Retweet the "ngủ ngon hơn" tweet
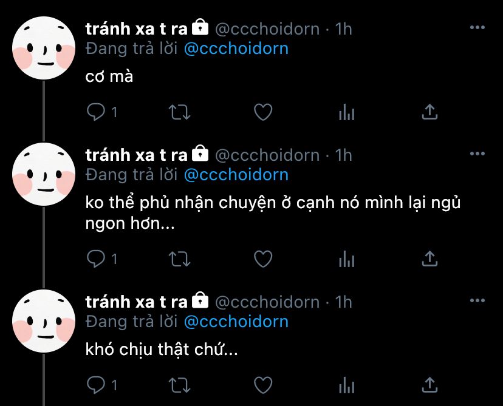 (x=180, y=259)
